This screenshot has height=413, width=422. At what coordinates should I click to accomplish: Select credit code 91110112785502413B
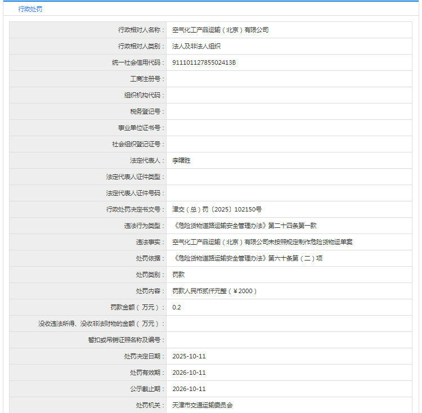click(204, 62)
